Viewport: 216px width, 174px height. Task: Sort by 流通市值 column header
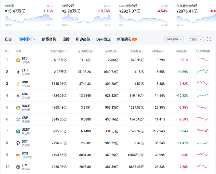coord(58,51)
